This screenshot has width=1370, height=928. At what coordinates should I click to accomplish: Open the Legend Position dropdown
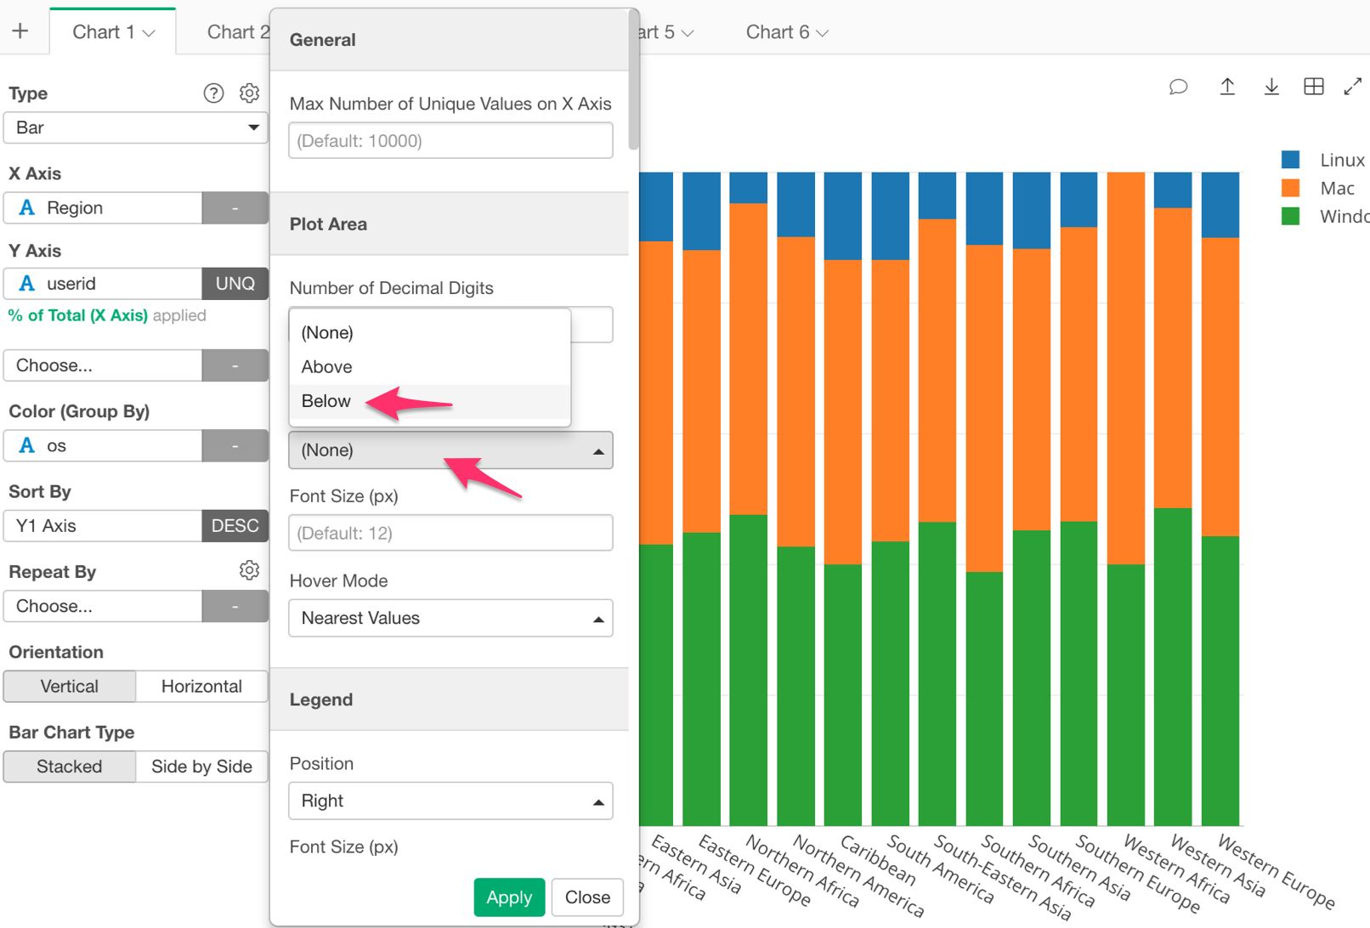pos(450,801)
